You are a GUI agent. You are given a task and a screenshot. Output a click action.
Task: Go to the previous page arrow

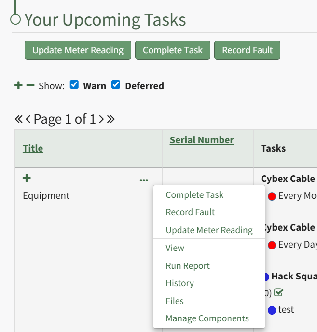[x=28, y=119]
